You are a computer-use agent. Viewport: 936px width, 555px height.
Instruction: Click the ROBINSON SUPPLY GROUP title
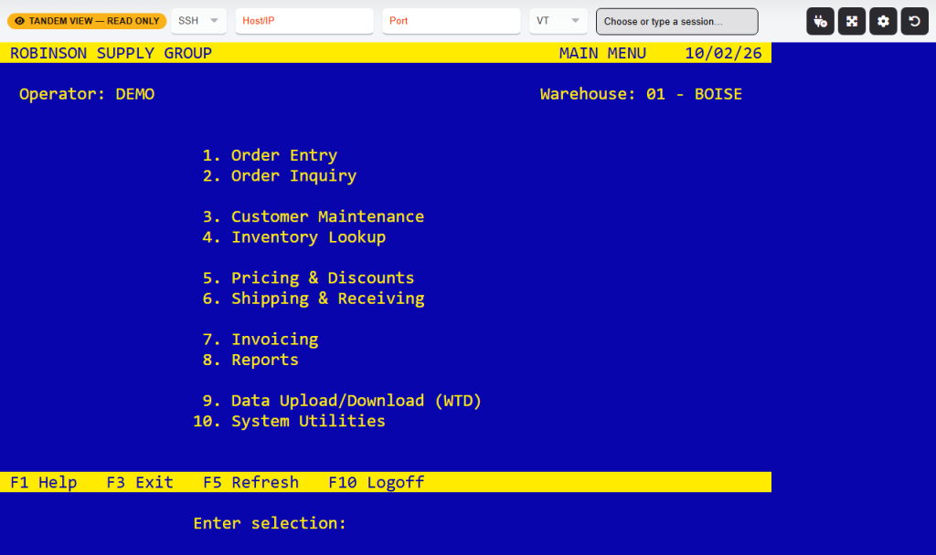click(x=111, y=53)
